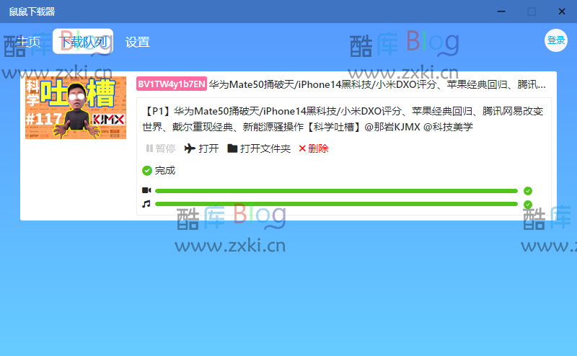This screenshot has width=577, height=356.
Task: Click checkmark ending the audio progress bar
Action: (528, 205)
